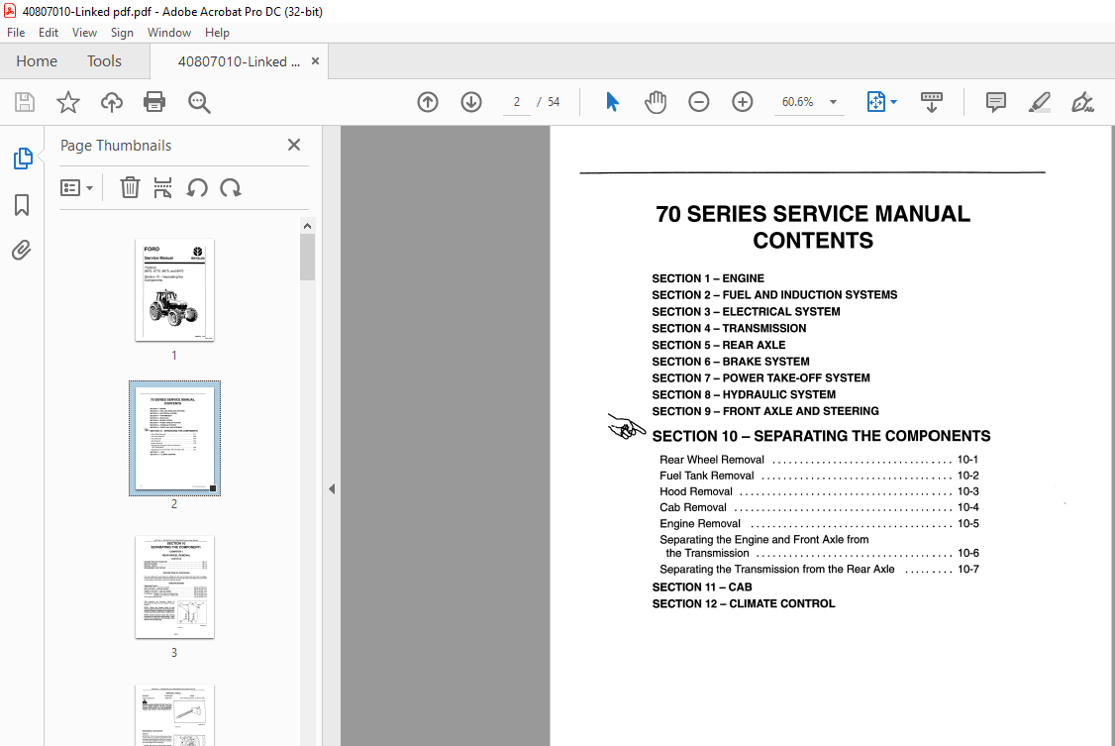The width and height of the screenshot is (1115, 746).
Task: Add a comment with speech bubble icon
Action: point(996,102)
